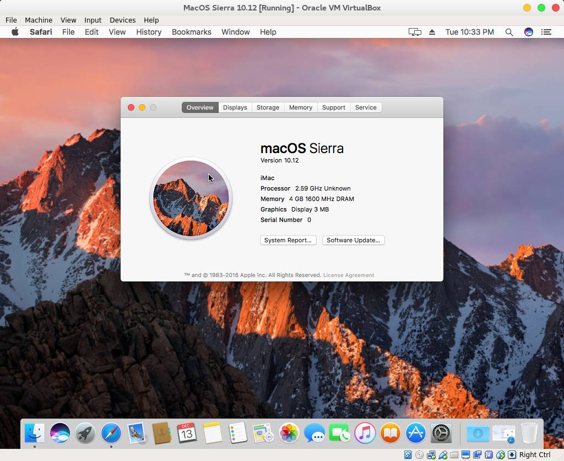Click the Version 10.12 text
This screenshot has width=564, height=461.
coord(279,160)
